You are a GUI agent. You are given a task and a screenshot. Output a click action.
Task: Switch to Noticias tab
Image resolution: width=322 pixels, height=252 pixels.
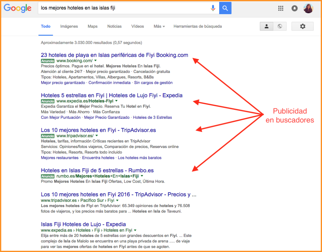[114, 26]
